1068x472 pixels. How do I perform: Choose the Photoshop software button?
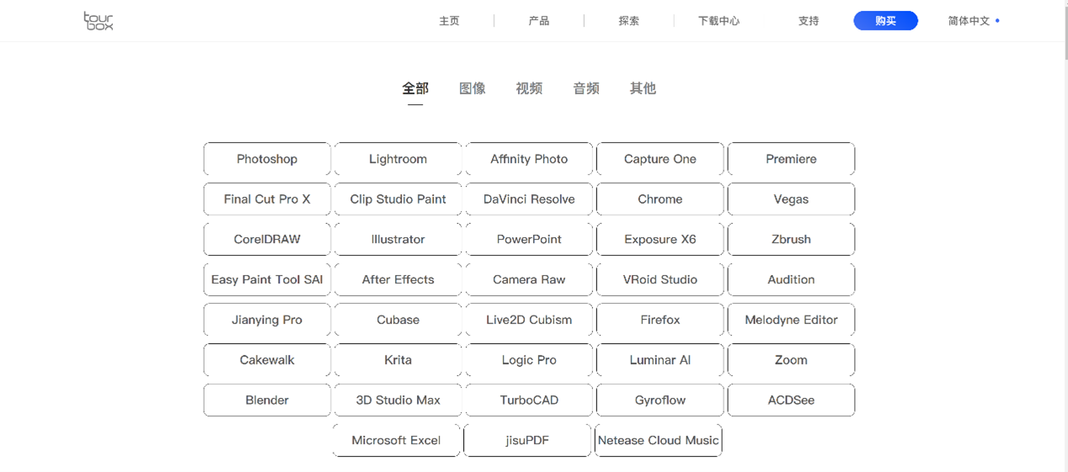pos(267,159)
